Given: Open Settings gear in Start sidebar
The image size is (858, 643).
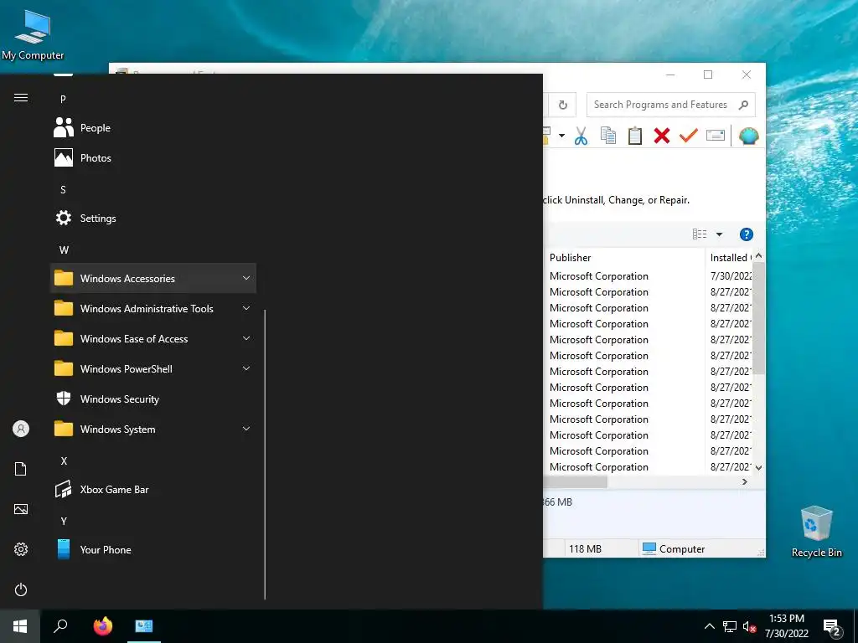Looking at the screenshot, I should pyautogui.click(x=21, y=549).
